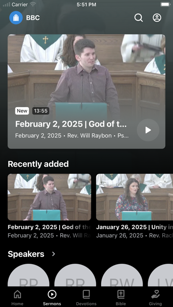Select featured title 'February 2, 2025 | God of t...'
Image resolution: width=173 pixels, height=307 pixels.
pos(71,124)
